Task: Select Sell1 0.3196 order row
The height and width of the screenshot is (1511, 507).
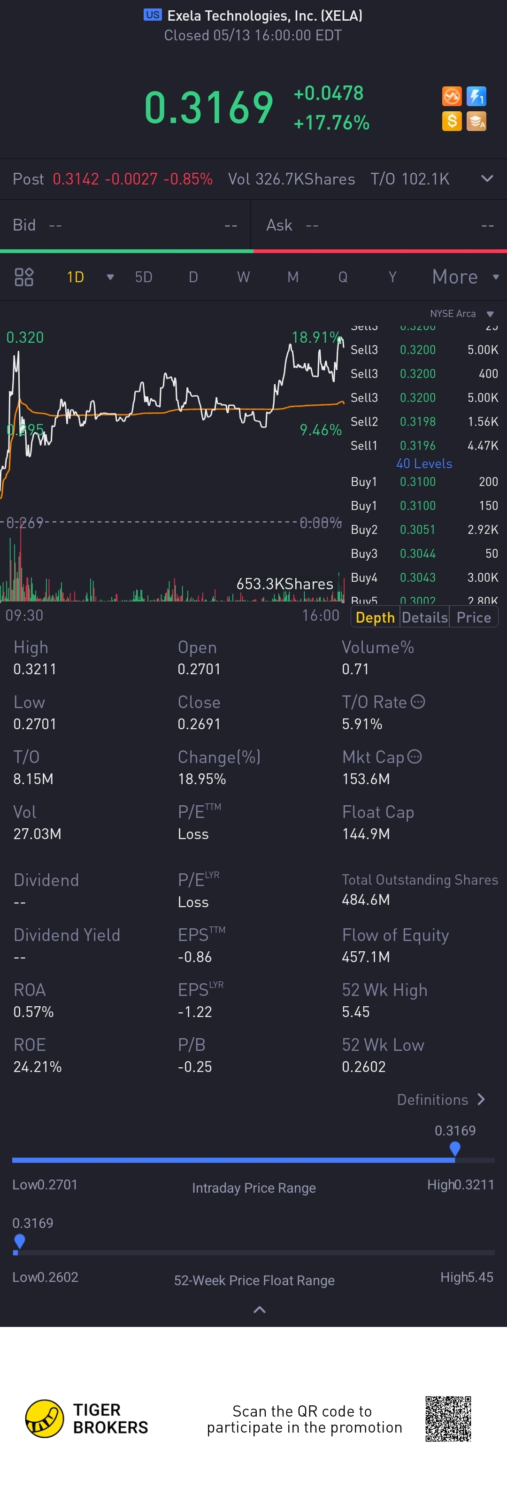Action: tap(424, 446)
